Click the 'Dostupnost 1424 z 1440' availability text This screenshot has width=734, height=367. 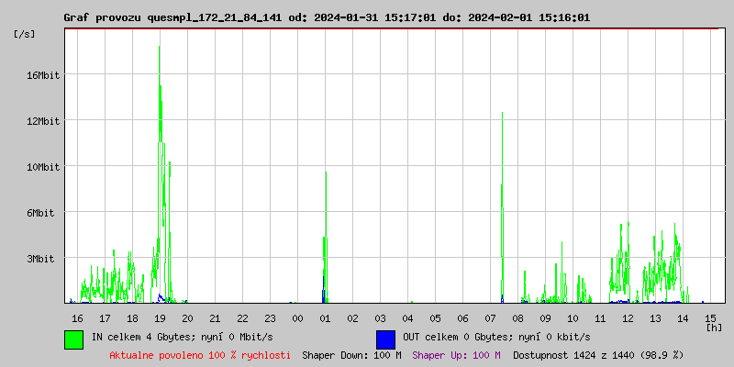(x=598, y=354)
